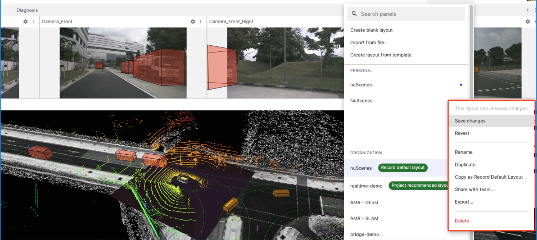The image size is (537, 240).
Task: Select personal layout NuScenes
Action: coord(406,101)
